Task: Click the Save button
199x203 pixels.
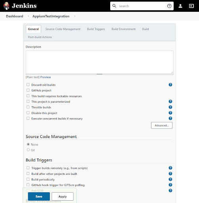Action: (39, 196)
